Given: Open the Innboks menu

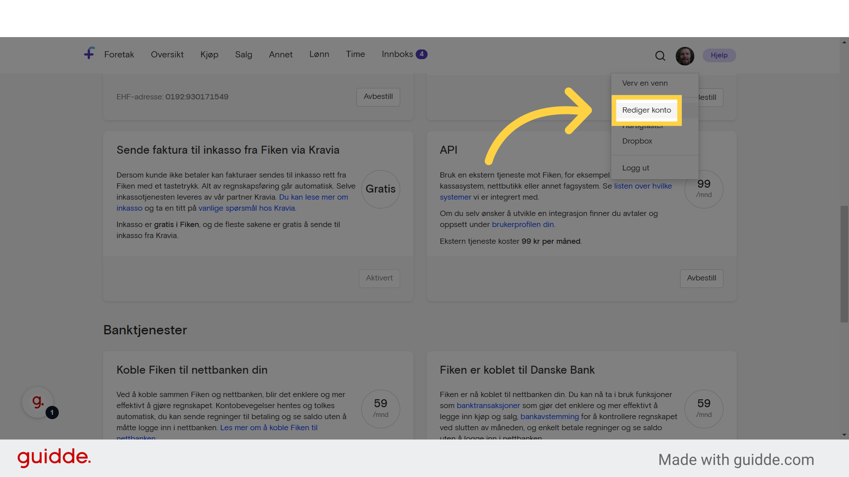Looking at the screenshot, I should coord(397,54).
